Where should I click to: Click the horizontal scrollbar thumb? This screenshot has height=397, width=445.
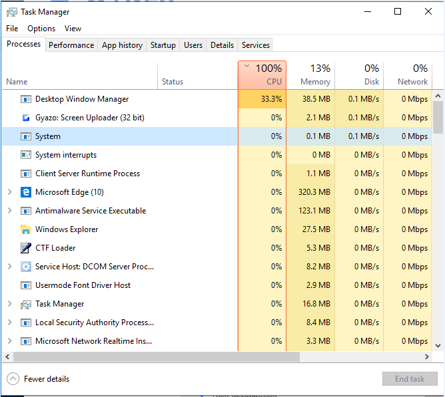[x=157, y=356]
